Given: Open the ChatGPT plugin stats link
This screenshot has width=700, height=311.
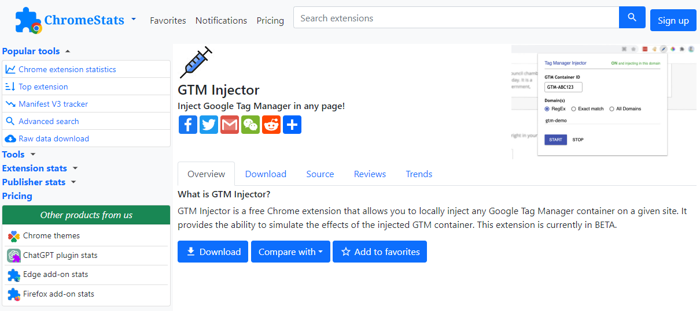Looking at the screenshot, I should [x=60, y=255].
